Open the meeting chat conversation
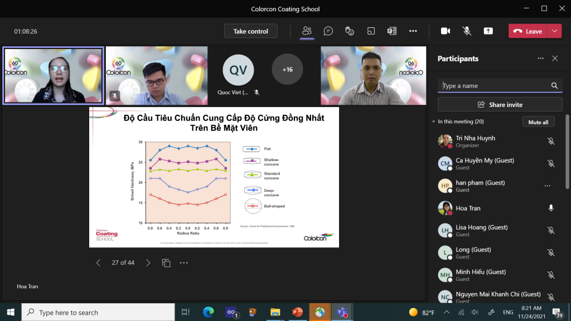This screenshot has width=571, height=321. [x=328, y=31]
